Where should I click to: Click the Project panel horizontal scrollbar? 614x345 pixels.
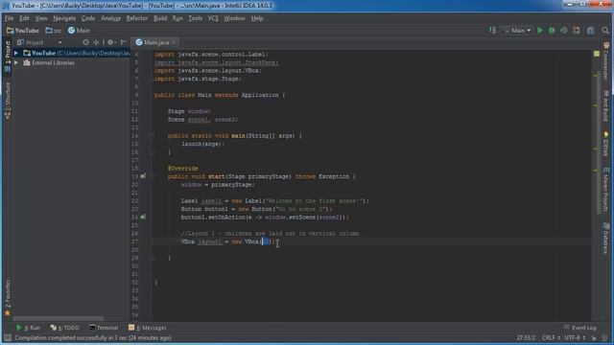pyautogui.click(x=58, y=318)
